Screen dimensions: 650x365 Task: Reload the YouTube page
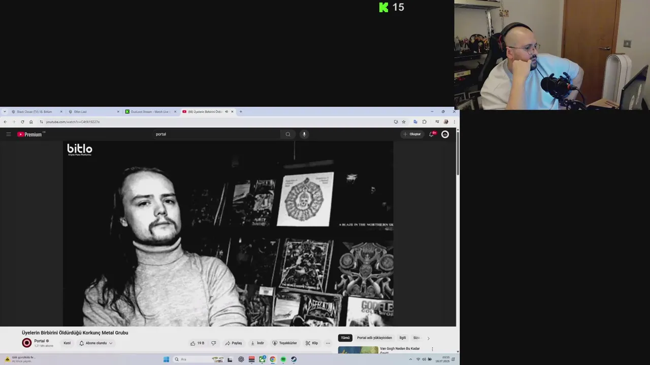click(x=22, y=122)
